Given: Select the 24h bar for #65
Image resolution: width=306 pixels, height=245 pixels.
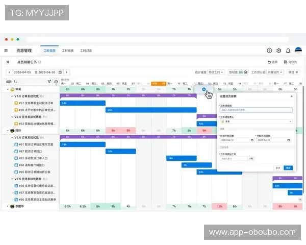Looking at the screenshot, I should [219, 172].
